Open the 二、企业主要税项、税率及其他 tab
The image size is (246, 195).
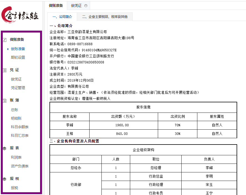(x=105, y=17)
